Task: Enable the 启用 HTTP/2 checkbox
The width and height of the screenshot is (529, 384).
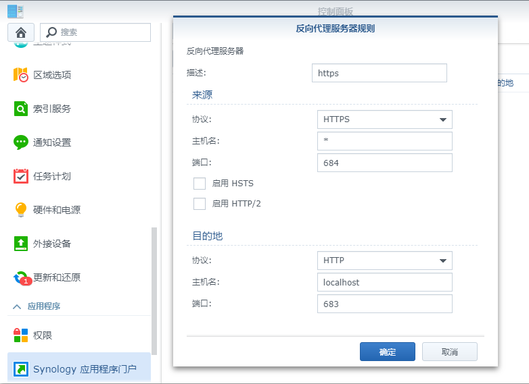Action: point(200,204)
